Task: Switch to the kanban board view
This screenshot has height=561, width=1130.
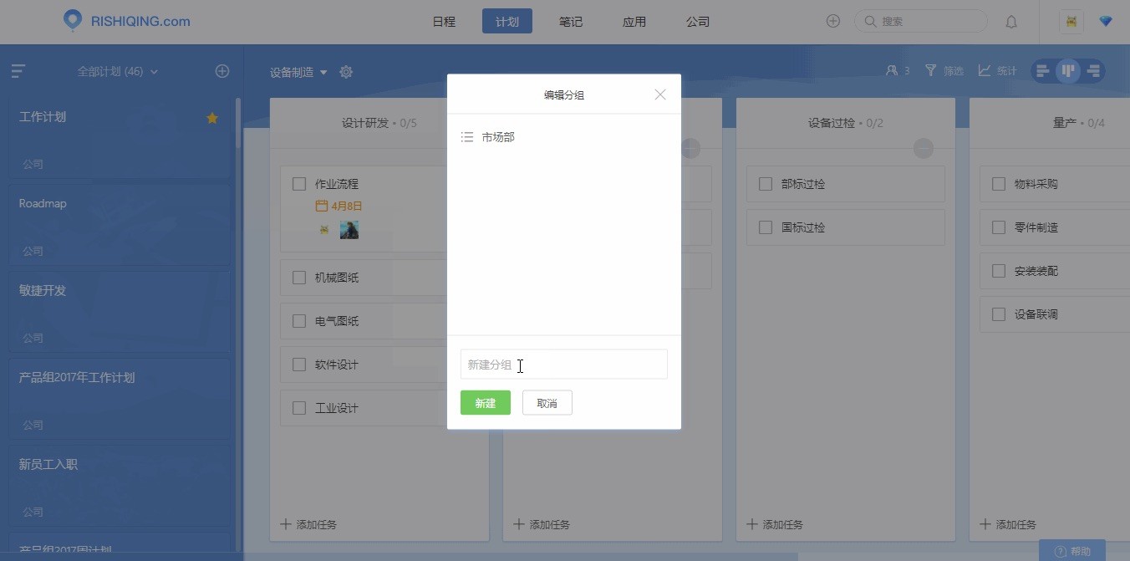Action: (1068, 71)
